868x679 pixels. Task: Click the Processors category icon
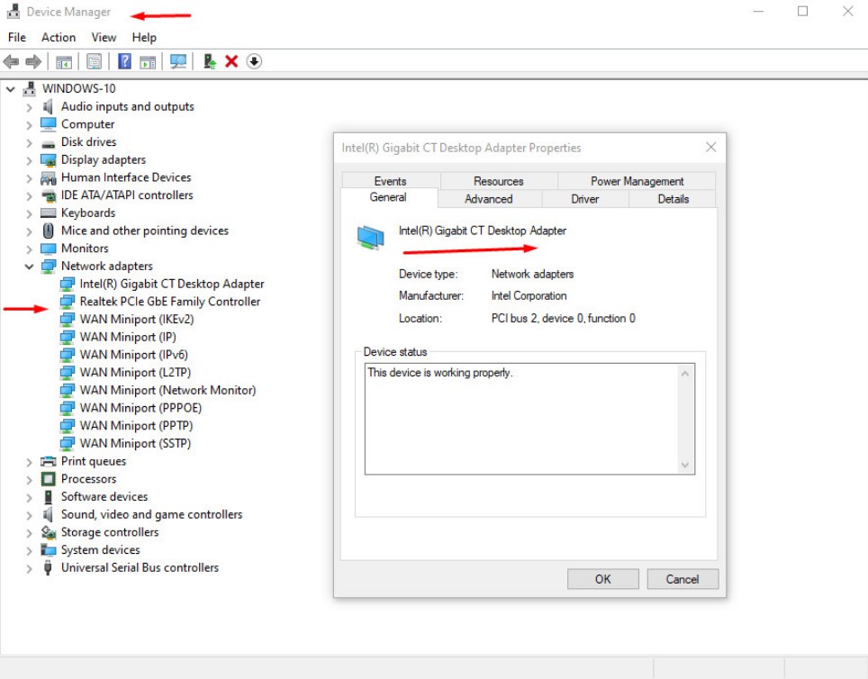click(48, 479)
